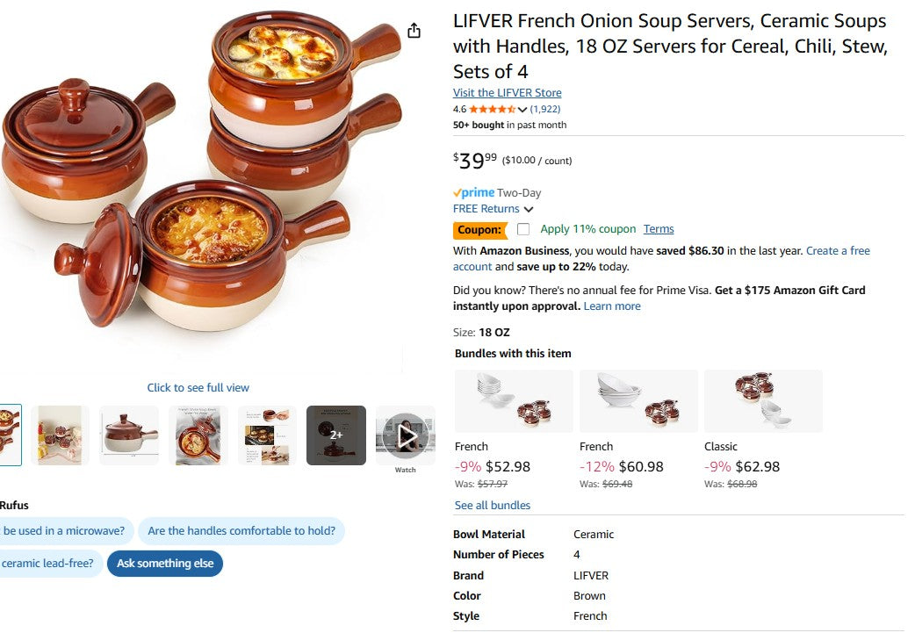Click 'Click to see full view'
915x640 pixels.
point(198,387)
